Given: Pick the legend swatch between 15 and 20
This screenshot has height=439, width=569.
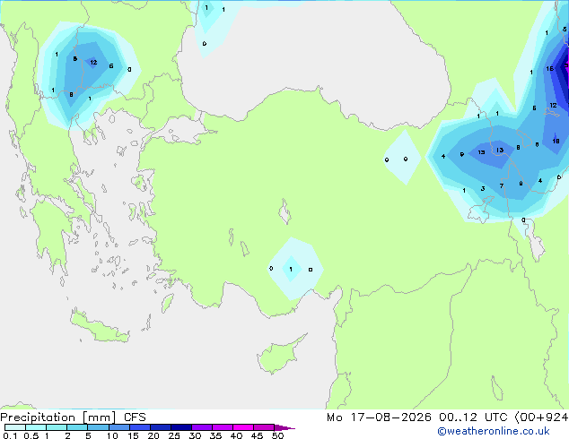Looking at the screenshot, I should [140, 427].
